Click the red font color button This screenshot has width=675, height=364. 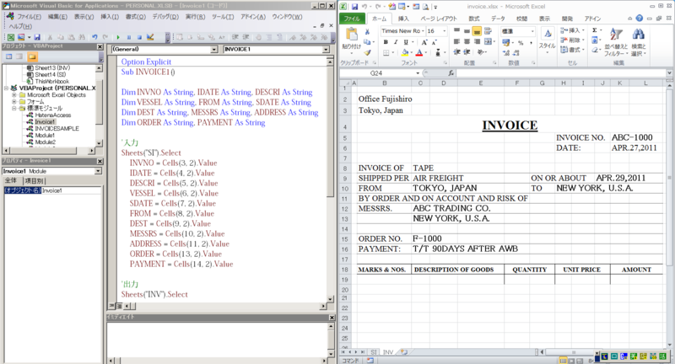point(419,52)
